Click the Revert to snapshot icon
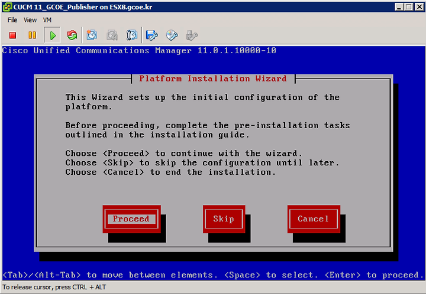The height and width of the screenshot is (294, 426). pos(112,35)
